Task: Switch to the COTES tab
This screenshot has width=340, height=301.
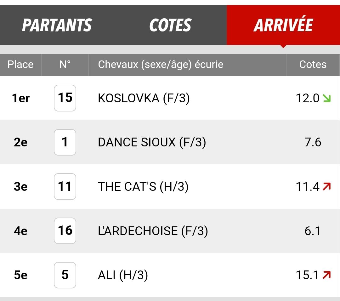Action: [170, 25]
